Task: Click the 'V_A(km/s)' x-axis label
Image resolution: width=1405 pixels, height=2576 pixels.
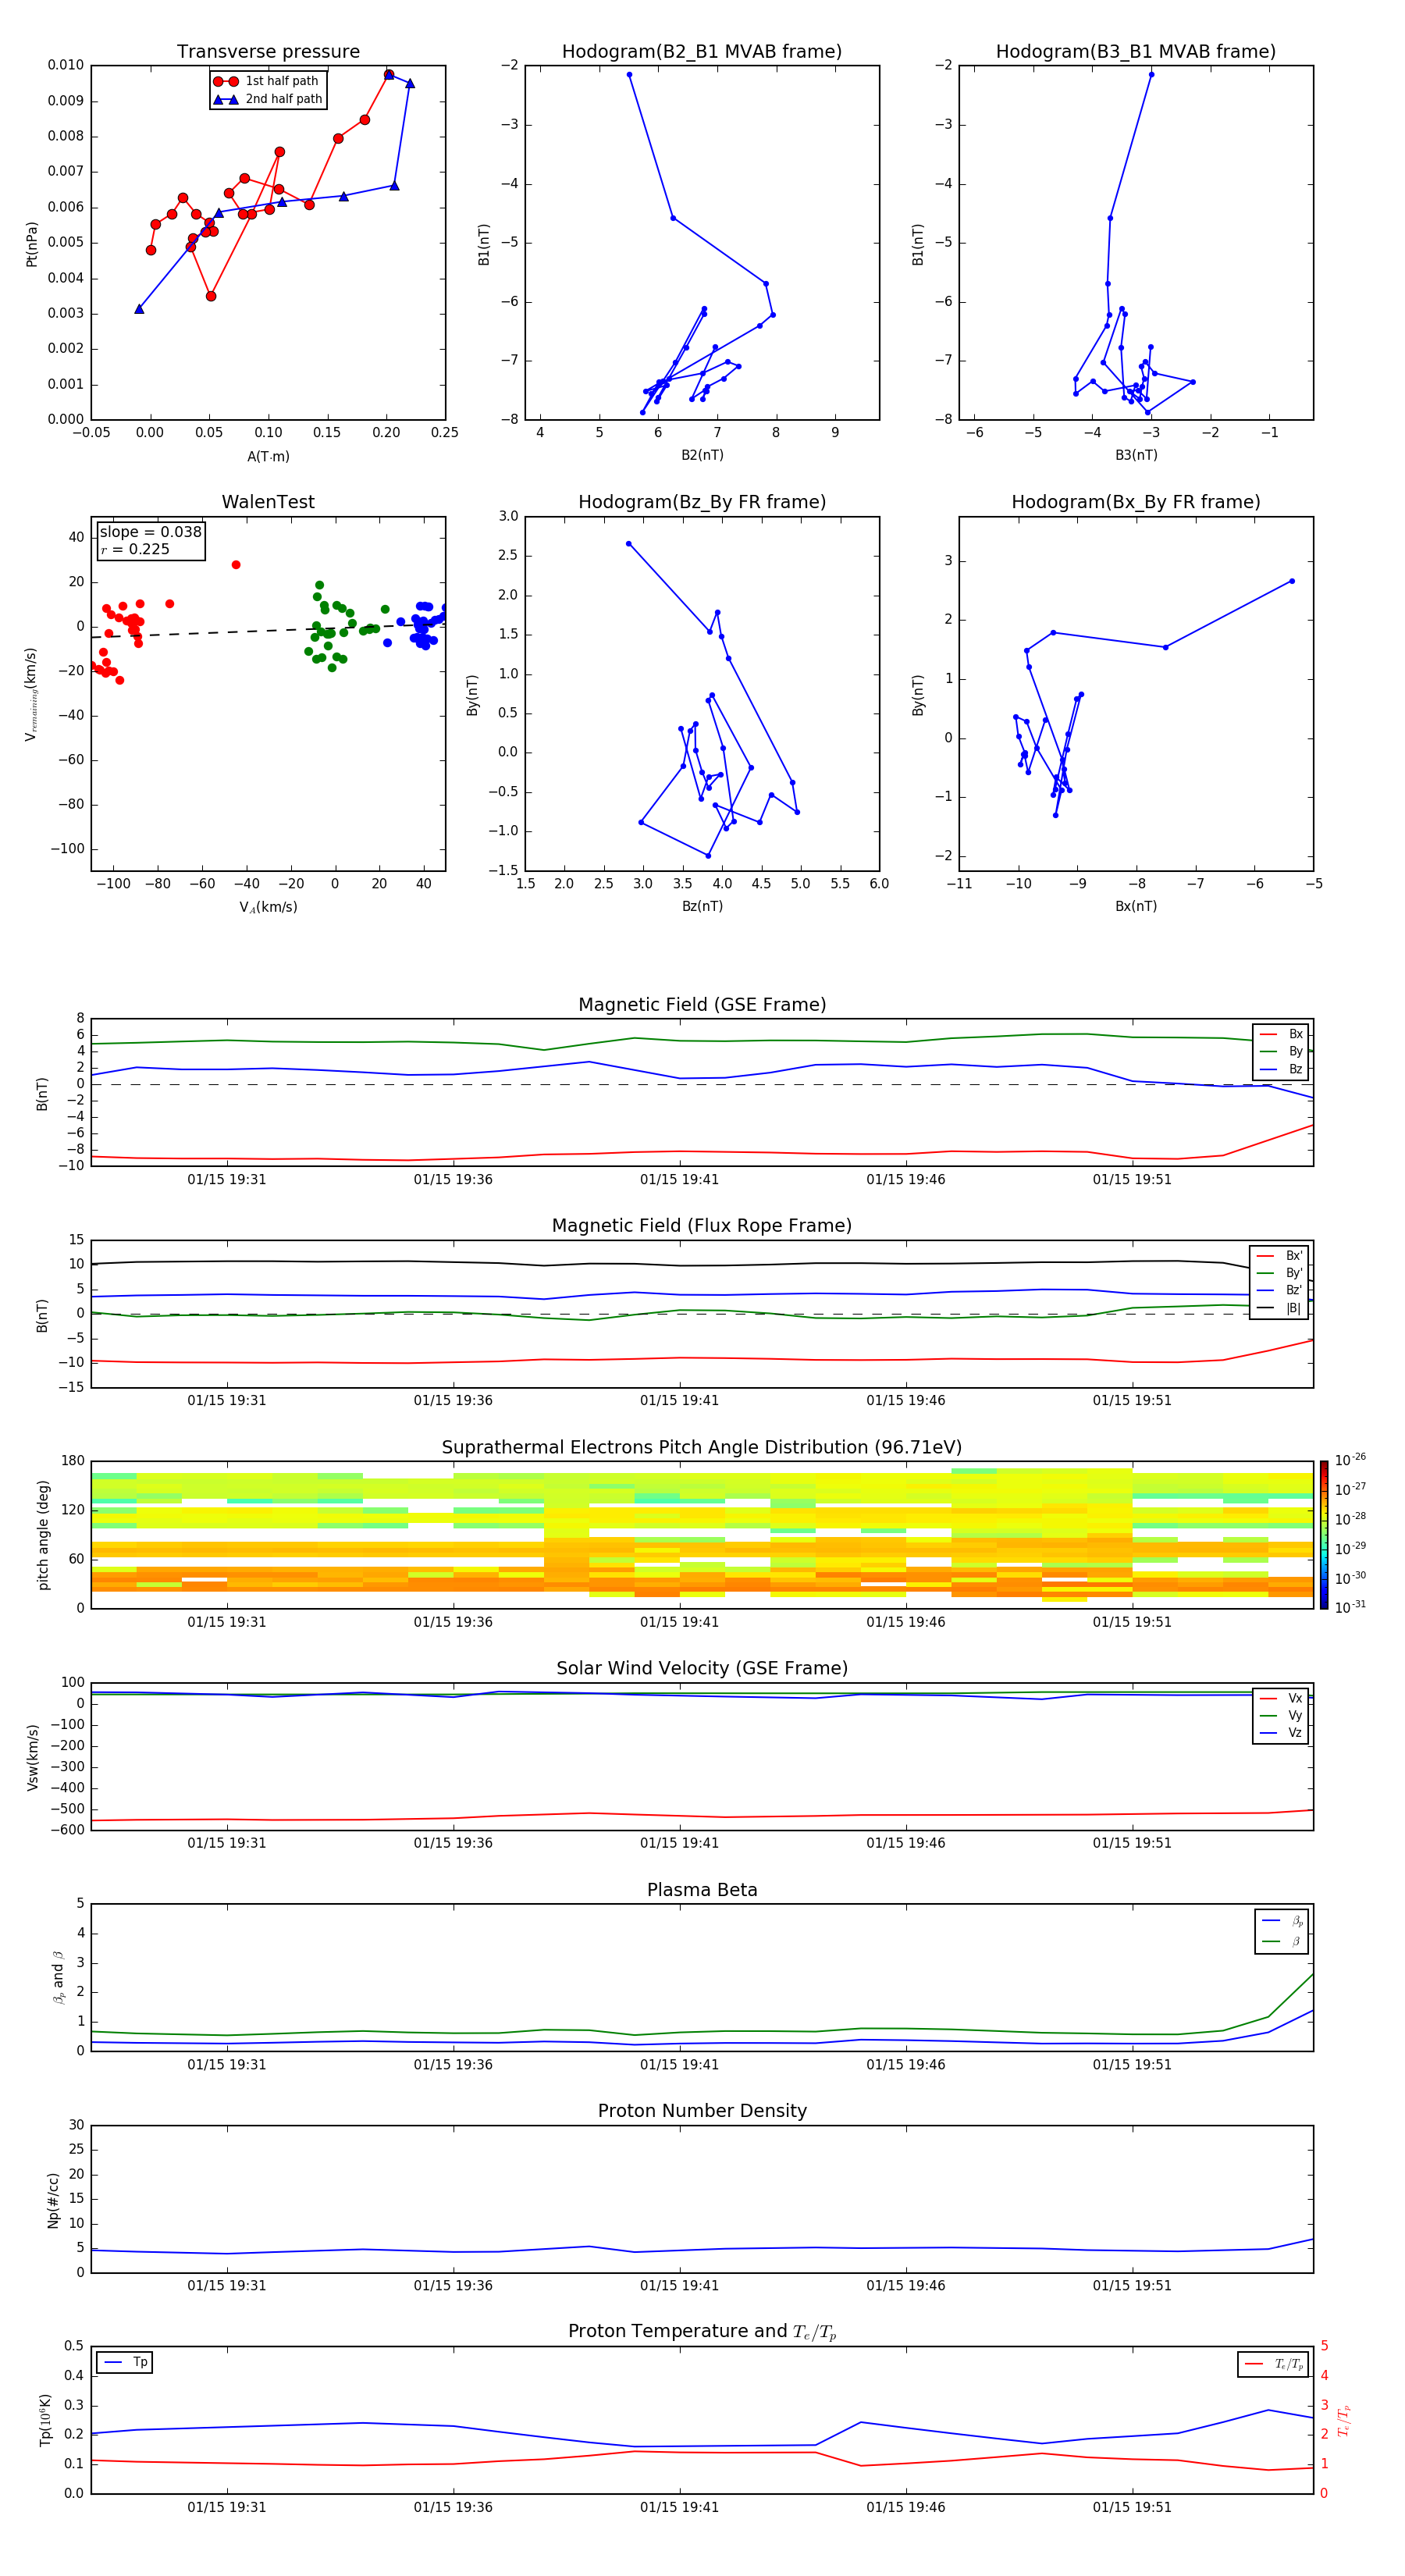Action: tap(268, 907)
